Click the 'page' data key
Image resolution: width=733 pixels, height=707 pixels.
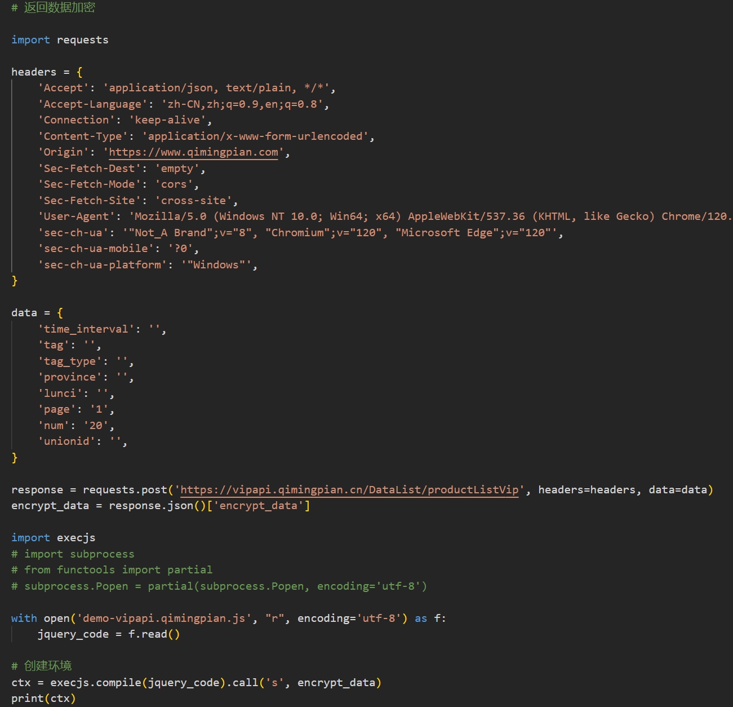[56, 409]
